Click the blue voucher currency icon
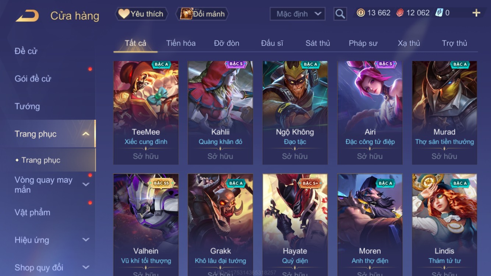 (x=439, y=13)
